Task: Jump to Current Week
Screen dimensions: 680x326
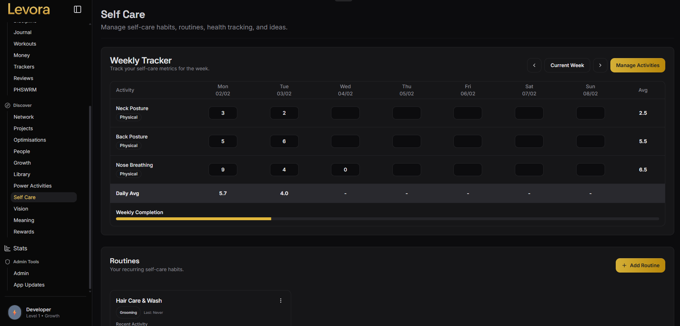Action: (567, 65)
